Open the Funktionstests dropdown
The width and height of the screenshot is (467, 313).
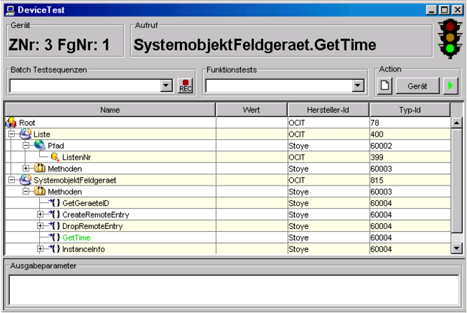pyautogui.click(x=358, y=85)
